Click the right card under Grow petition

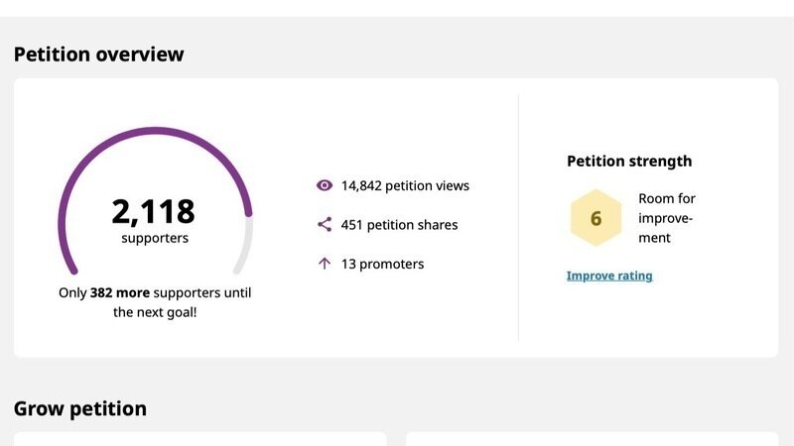click(592, 438)
